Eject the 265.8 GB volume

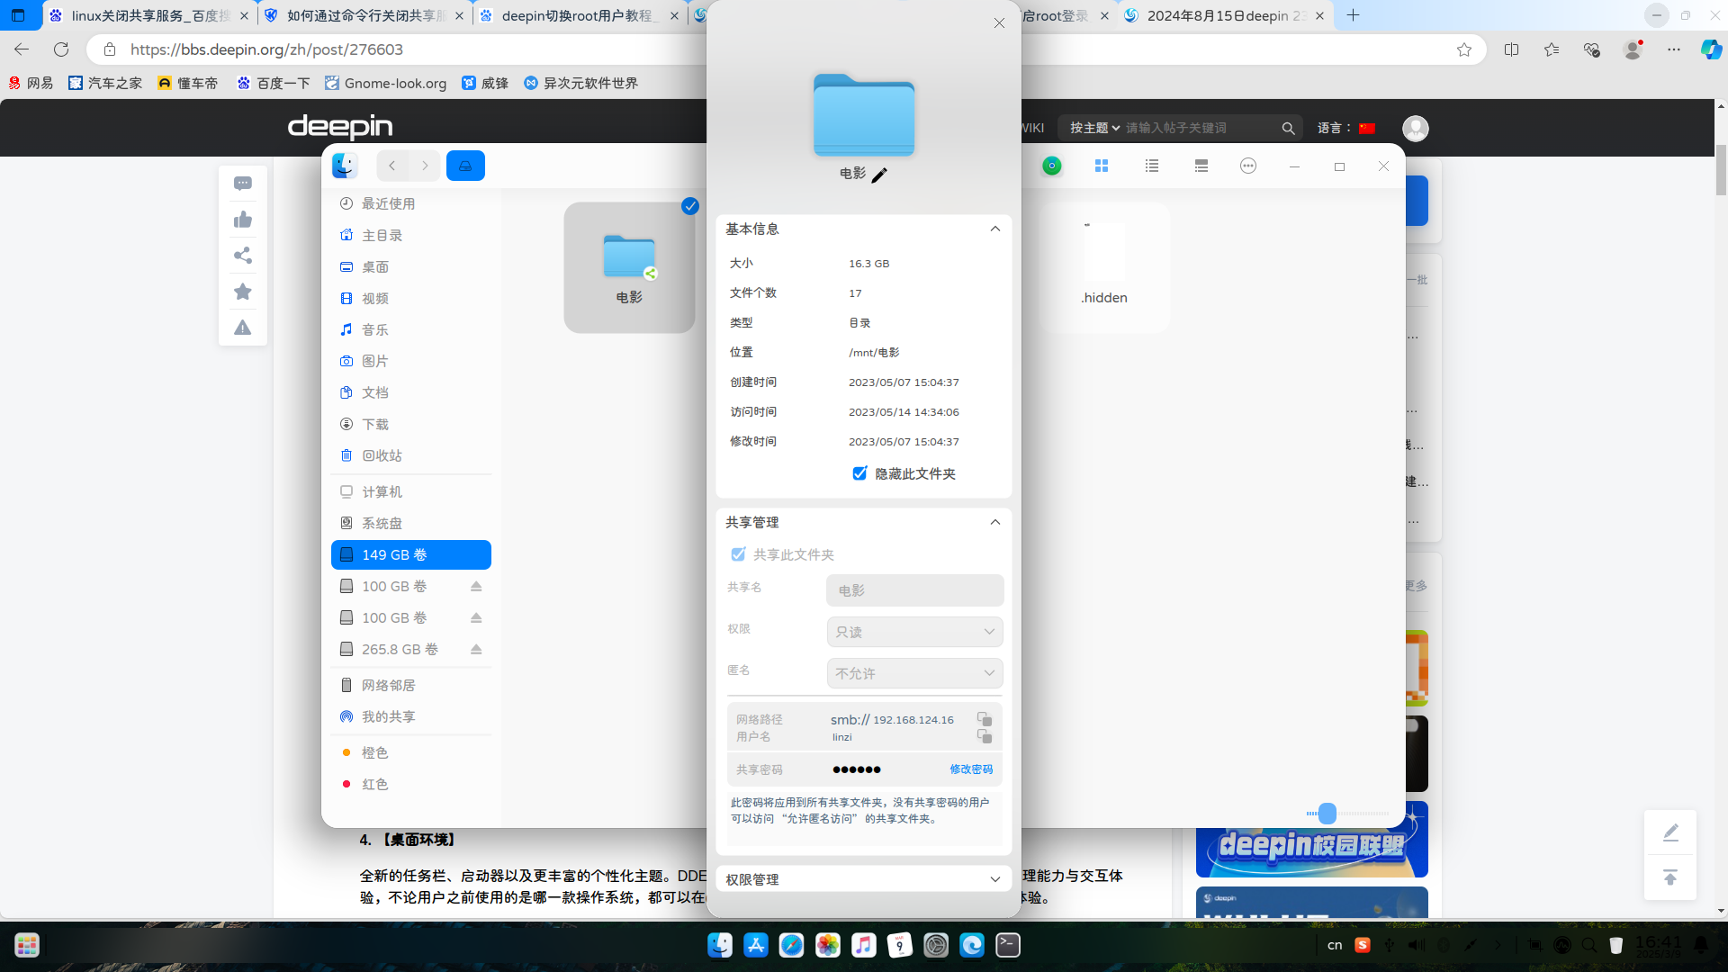coord(476,649)
